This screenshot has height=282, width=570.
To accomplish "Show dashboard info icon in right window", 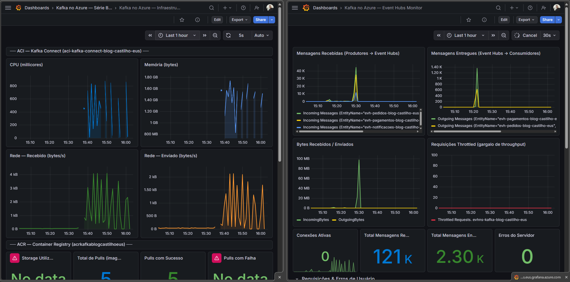I will (484, 20).
